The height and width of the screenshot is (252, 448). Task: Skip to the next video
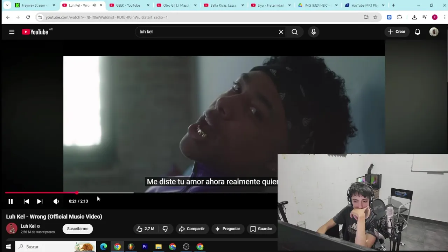[x=40, y=201]
